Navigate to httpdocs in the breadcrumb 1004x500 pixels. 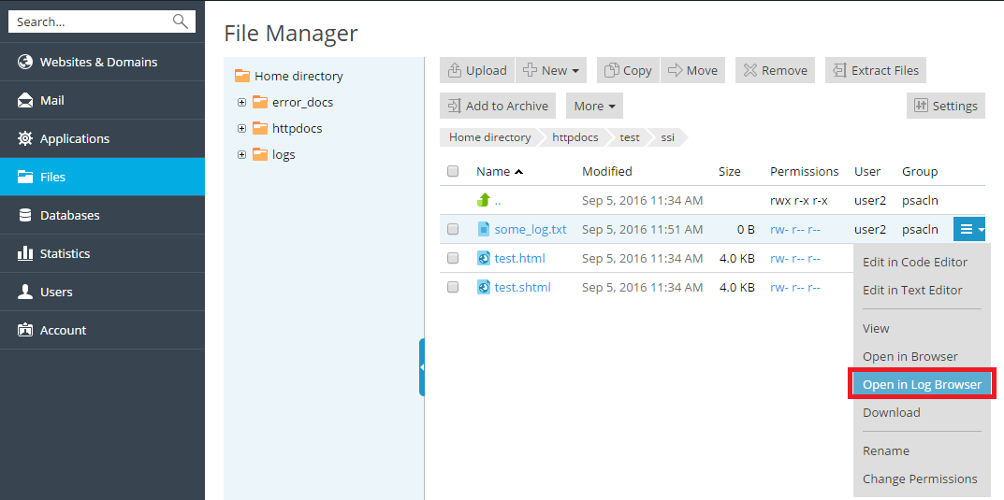click(575, 137)
